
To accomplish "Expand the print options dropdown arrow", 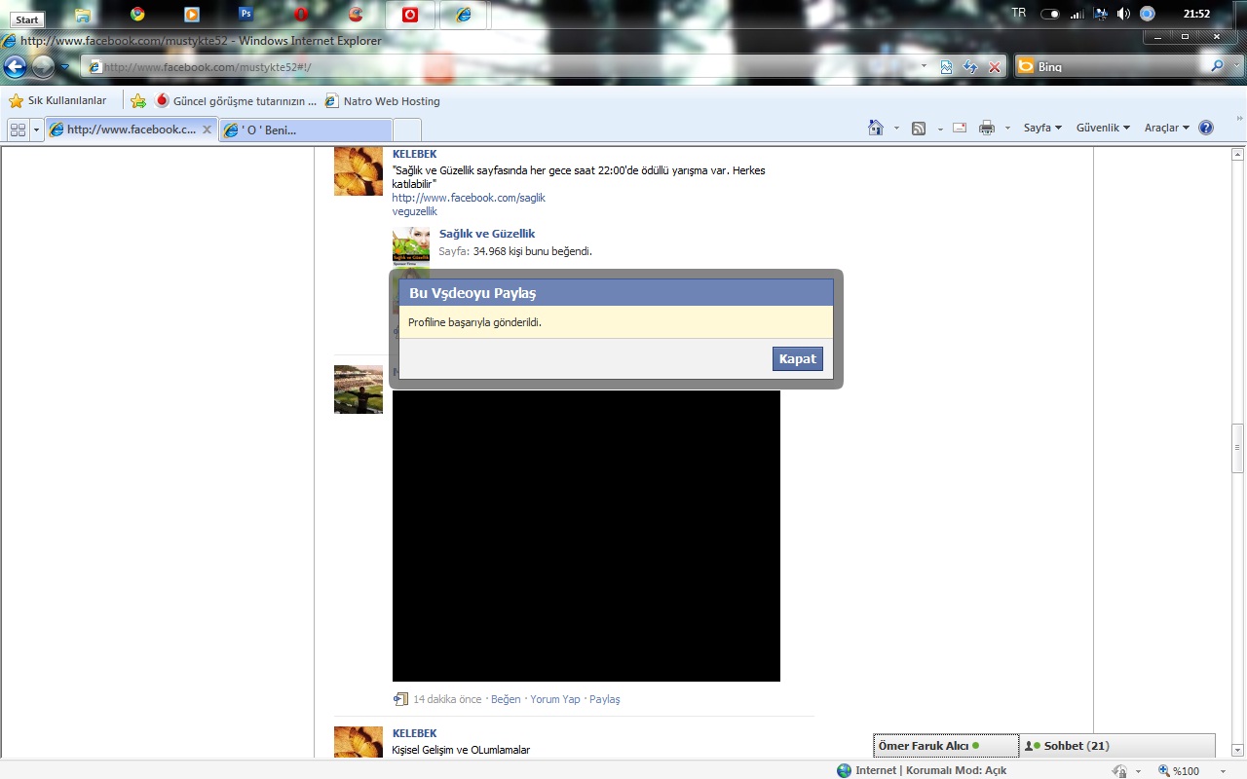I will tap(1007, 129).
